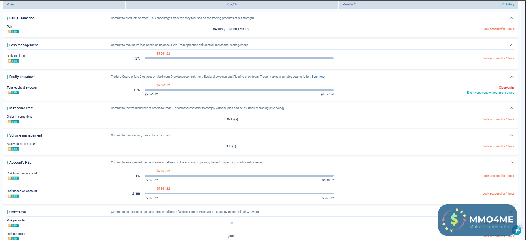Click the Penalty info icon
526x240 pixels.
click(355, 4)
